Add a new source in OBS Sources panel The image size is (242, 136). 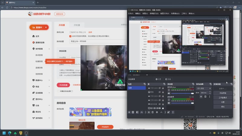149,112
